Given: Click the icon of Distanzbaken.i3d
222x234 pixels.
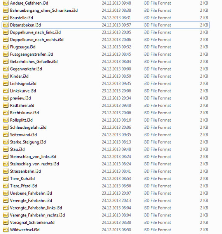Looking at the screenshot, I should click(x=6, y=25).
